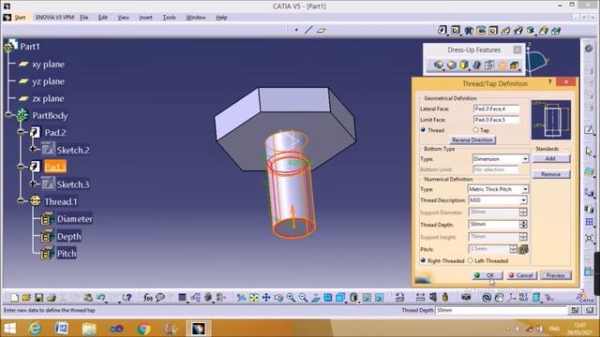Click the Chamfer dress-up icon
The image size is (600, 337).
[x=452, y=65]
